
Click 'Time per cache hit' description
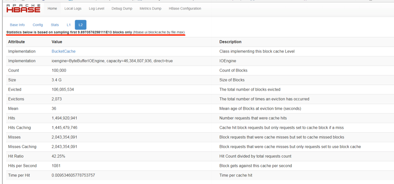236,175
